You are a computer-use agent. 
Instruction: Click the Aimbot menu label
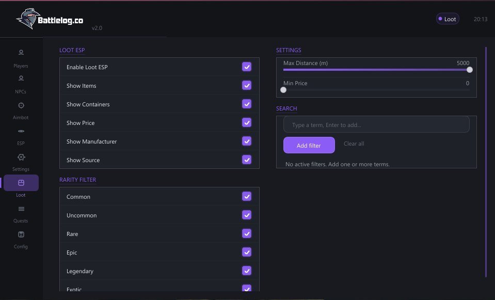click(x=21, y=118)
